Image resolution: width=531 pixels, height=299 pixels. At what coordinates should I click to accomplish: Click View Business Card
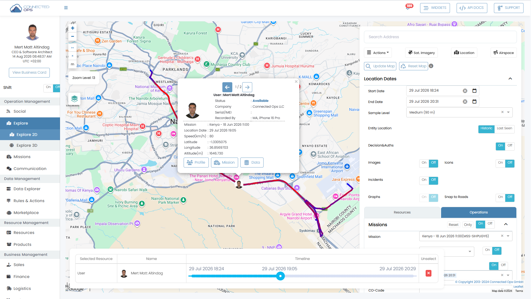[29, 73]
